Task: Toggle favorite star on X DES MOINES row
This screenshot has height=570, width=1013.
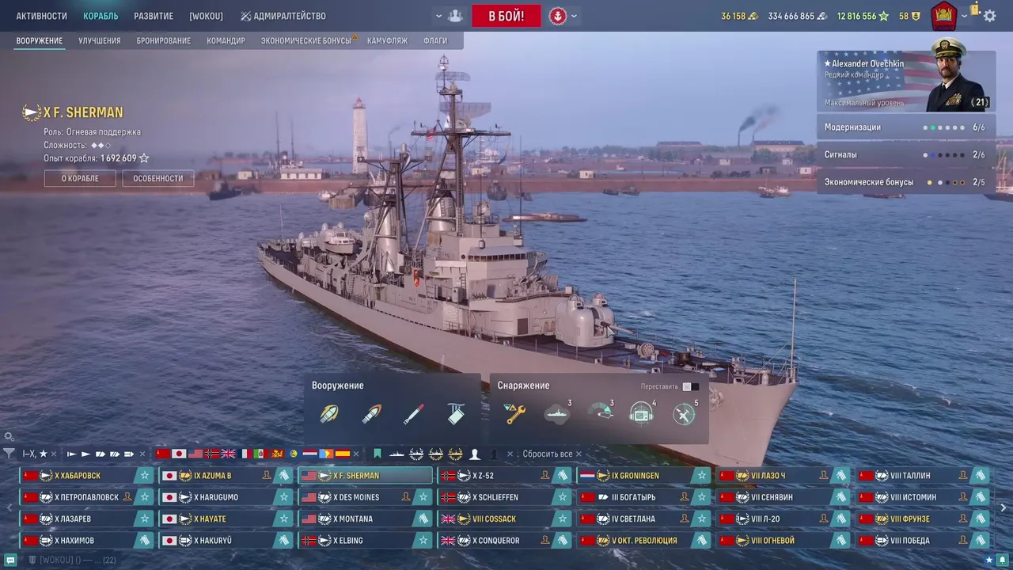Action: tap(423, 497)
